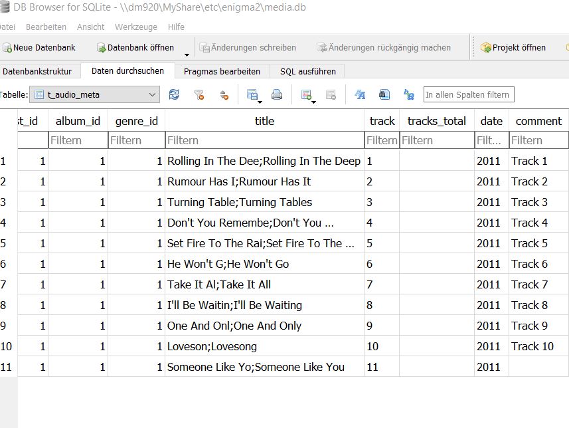Viewport: 569px width, 428px height.
Task: Click the clear sorting icon
Action: (224, 95)
